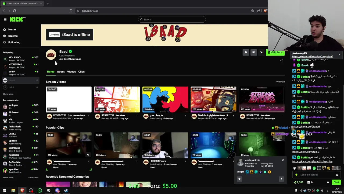Play the 00:22 clip with 117 views
344x194 pixels.
point(213,145)
